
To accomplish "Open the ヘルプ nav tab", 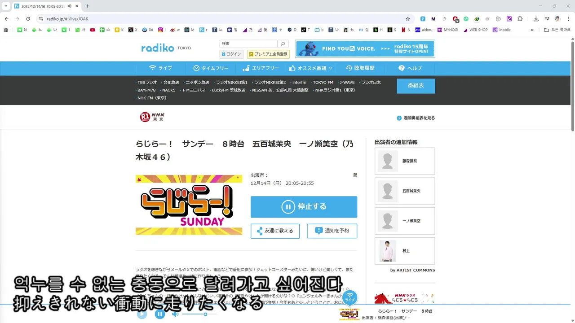I will click(410, 68).
